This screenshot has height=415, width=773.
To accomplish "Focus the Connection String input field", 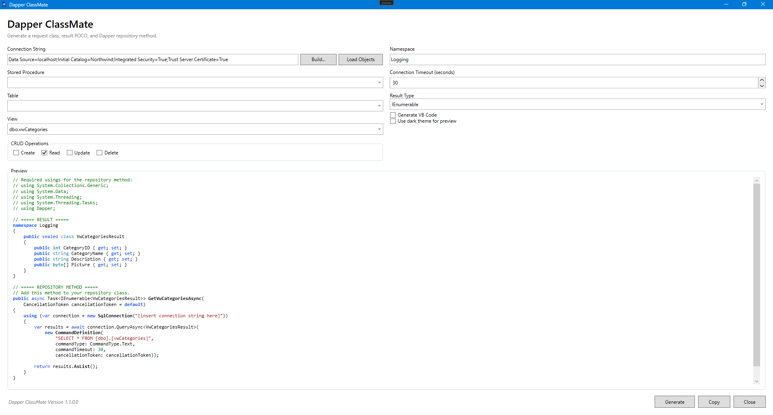I will [153, 60].
